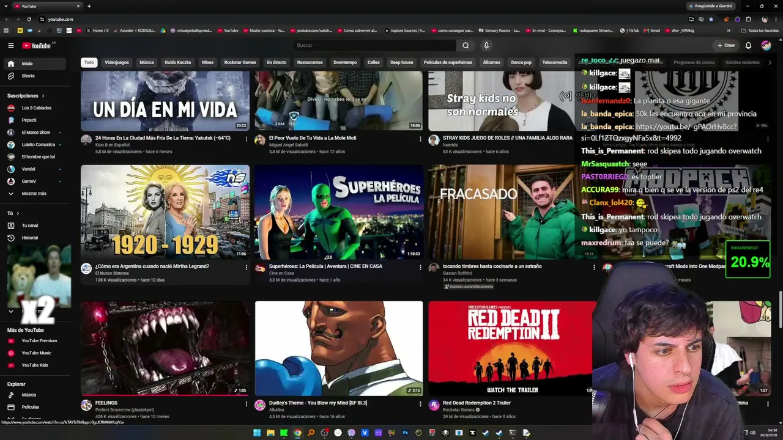Expand the Tú section chevron
This screenshot has height=440, width=783.
17,213
